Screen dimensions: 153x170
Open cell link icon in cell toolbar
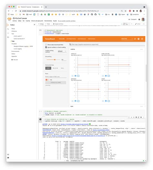point(134,117)
